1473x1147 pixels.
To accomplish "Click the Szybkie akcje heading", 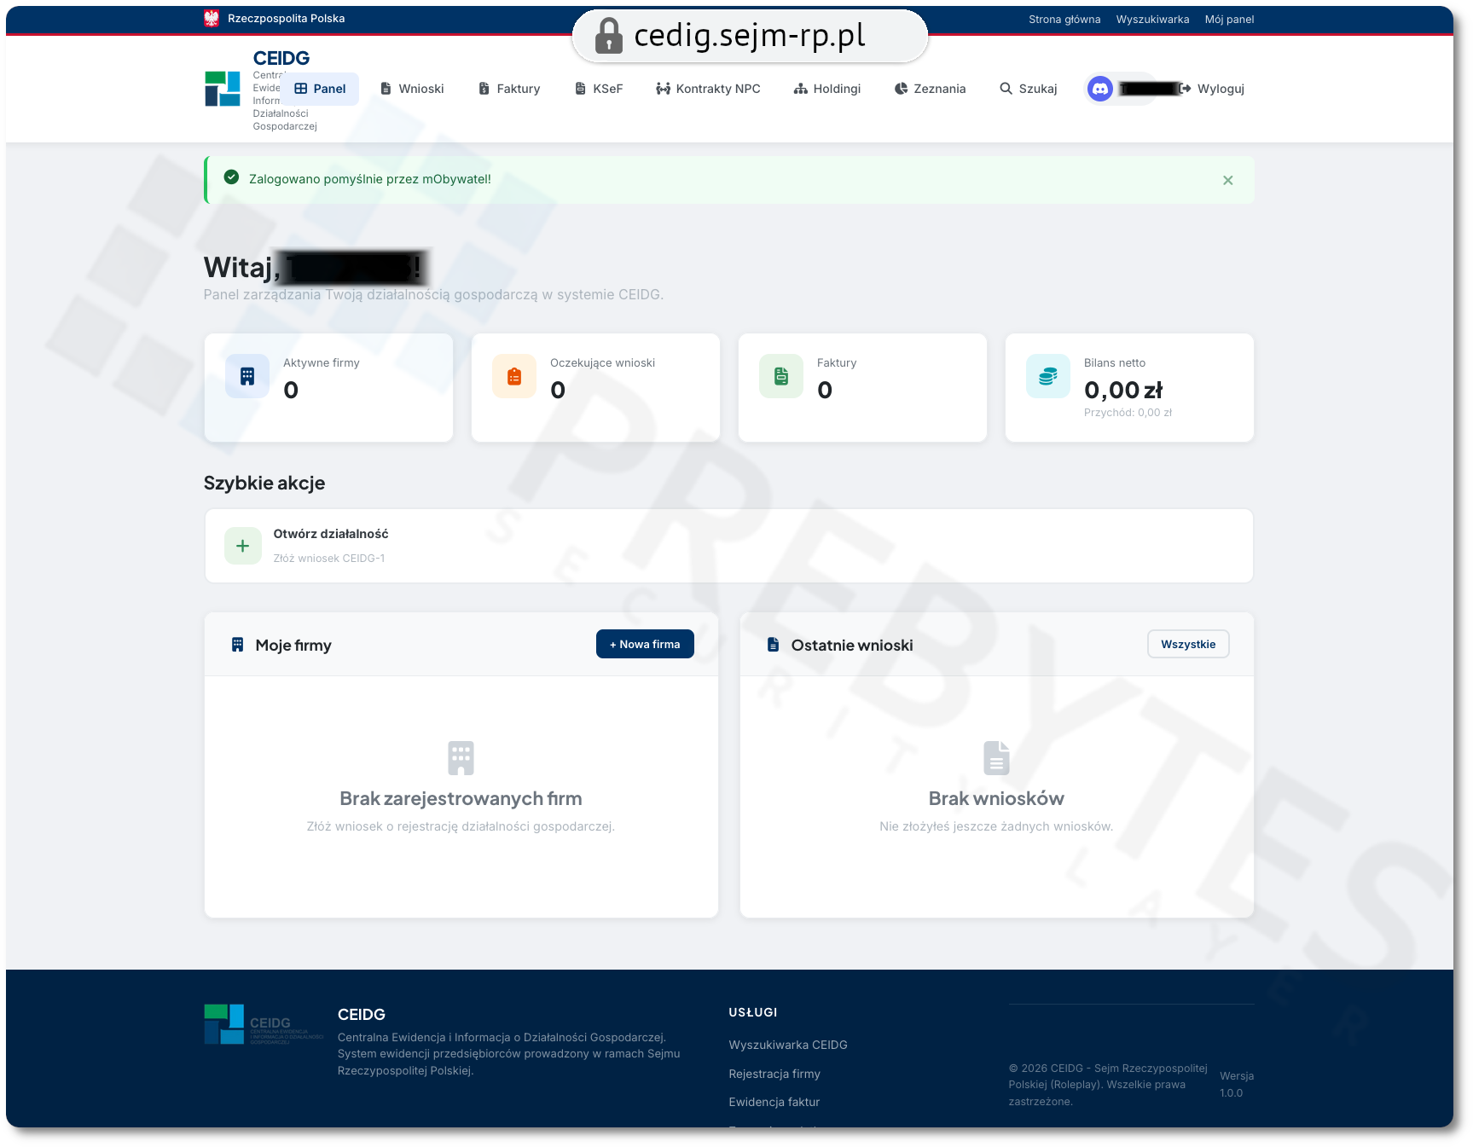I will (264, 484).
